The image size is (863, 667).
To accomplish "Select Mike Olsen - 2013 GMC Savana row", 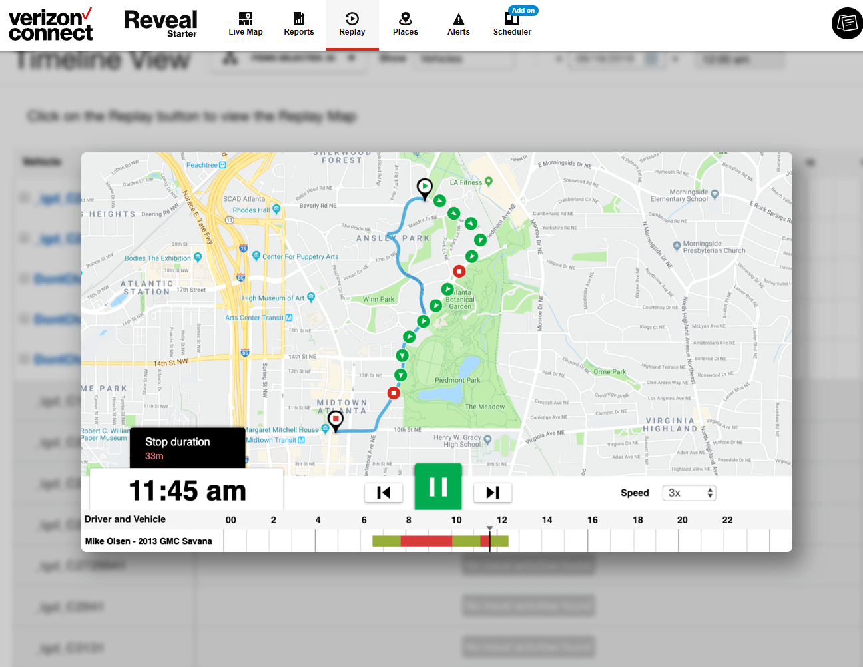I will [148, 541].
